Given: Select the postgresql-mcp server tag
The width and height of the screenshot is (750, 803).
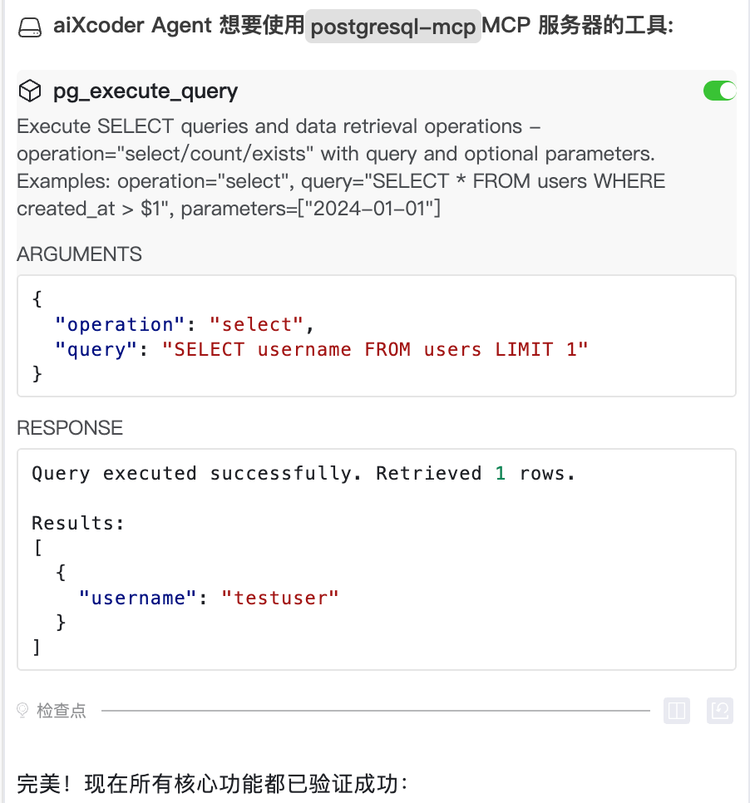Looking at the screenshot, I should click(x=392, y=26).
